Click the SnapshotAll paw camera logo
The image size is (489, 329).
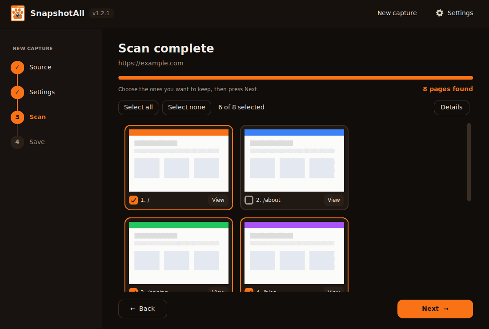(x=18, y=13)
